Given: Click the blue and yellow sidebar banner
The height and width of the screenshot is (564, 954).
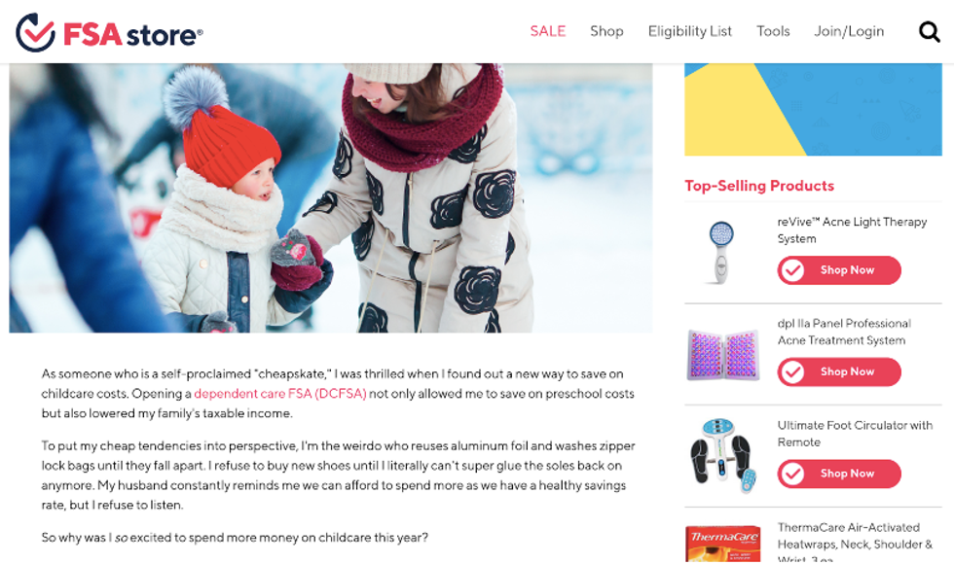Looking at the screenshot, I should point(813,109).
